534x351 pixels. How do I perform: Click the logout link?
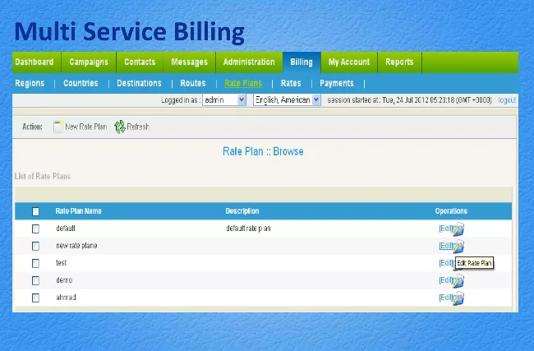coord(507,100)
